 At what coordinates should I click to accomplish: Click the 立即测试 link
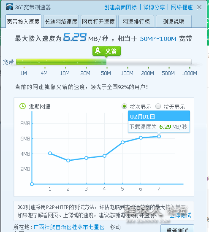pyautogui.click(x=180, y=215)
